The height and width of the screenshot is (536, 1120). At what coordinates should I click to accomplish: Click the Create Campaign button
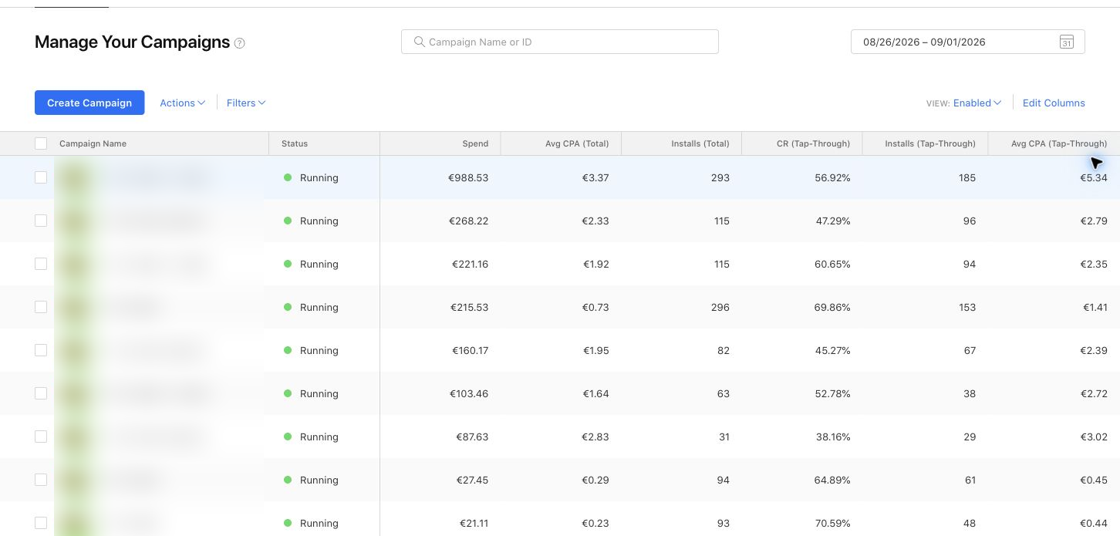89,103
